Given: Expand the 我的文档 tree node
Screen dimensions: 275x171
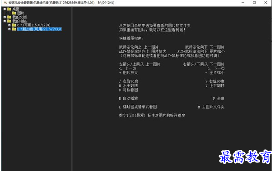Looking at the screenshot, I should tap(5, 17).
